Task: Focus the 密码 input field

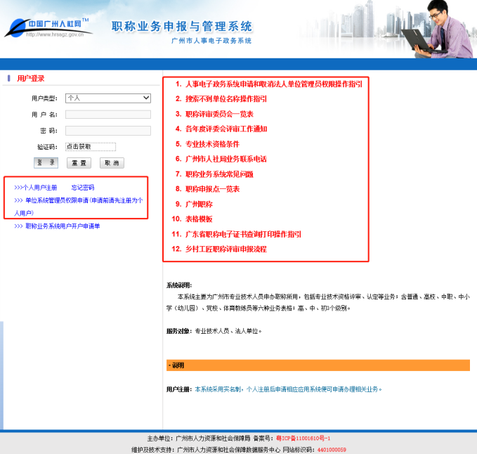Action: 108,131
